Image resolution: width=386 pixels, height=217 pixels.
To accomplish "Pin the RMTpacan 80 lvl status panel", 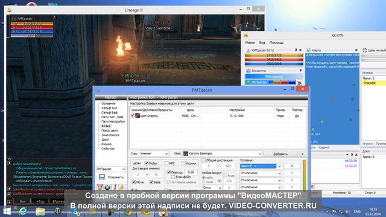I will (296, 50).
